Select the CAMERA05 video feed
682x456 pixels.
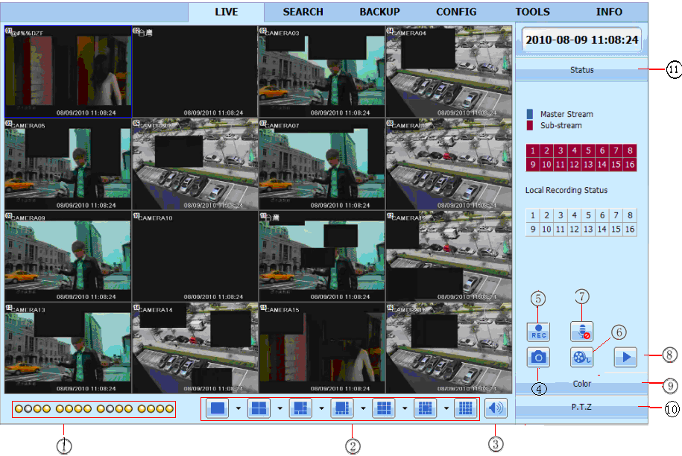(68, 165)
